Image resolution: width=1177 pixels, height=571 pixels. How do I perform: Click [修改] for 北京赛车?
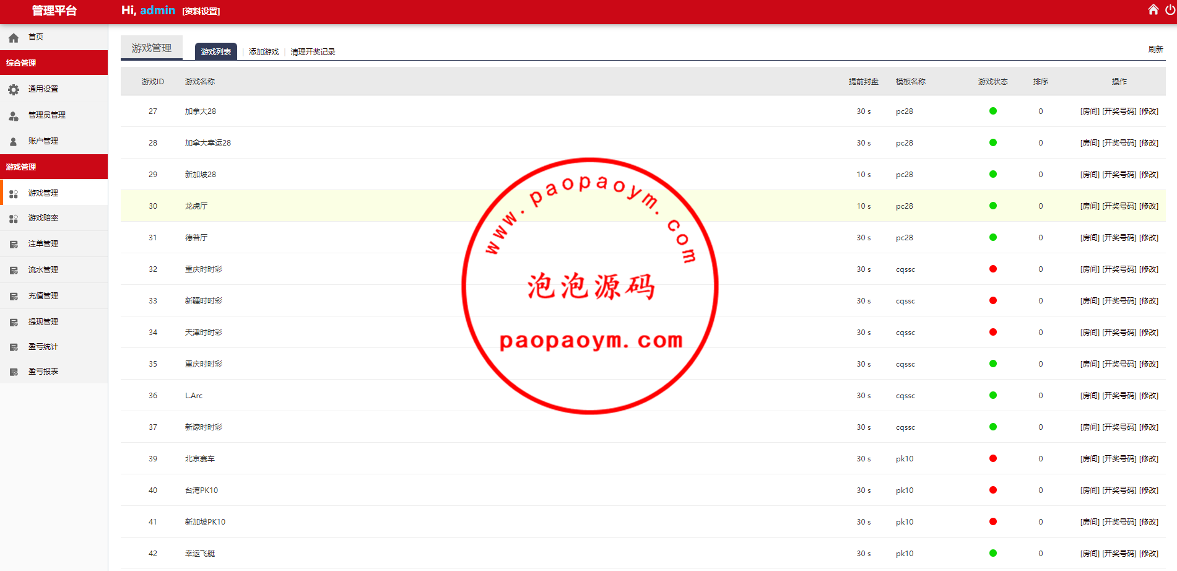(x=1149, y=459)
